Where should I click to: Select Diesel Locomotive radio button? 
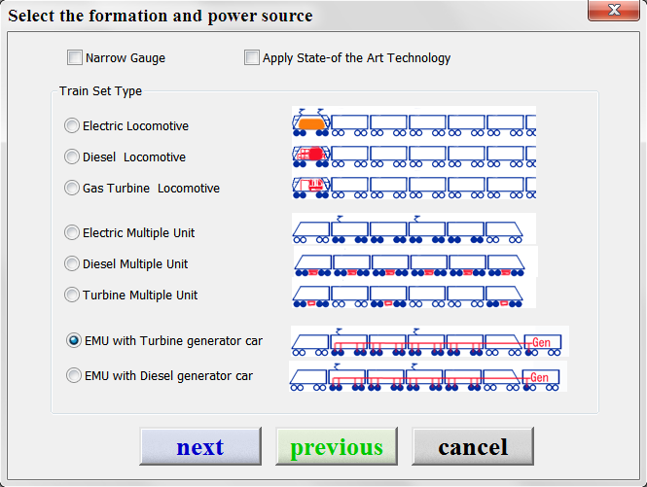[x=72, y=157]
